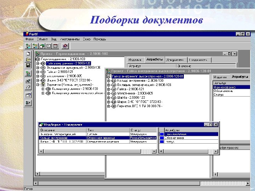Create a new document with the blank page icon

click(28, 54)
